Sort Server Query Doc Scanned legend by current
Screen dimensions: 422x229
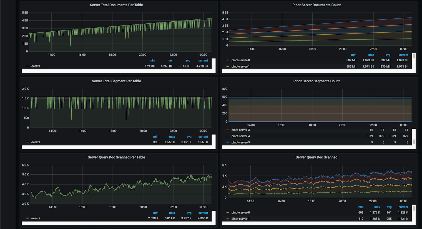click(403, 207)
